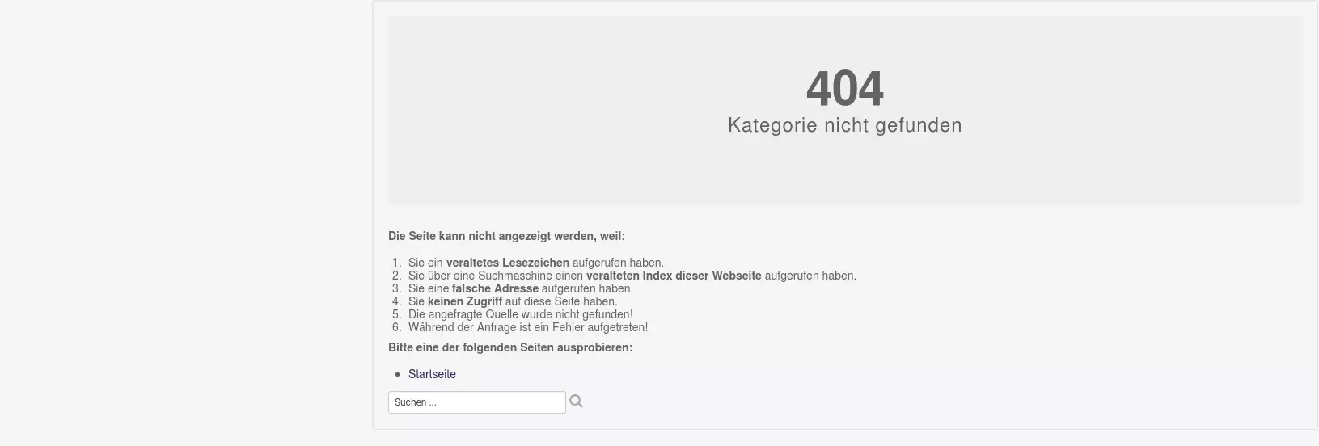
Task: Click the large 404 heading
Action: click(844, 88)
